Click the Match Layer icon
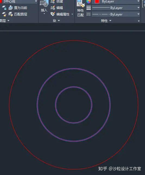This screenshot has width=145, height=175. pyautogui.click(x=11, y=14)
